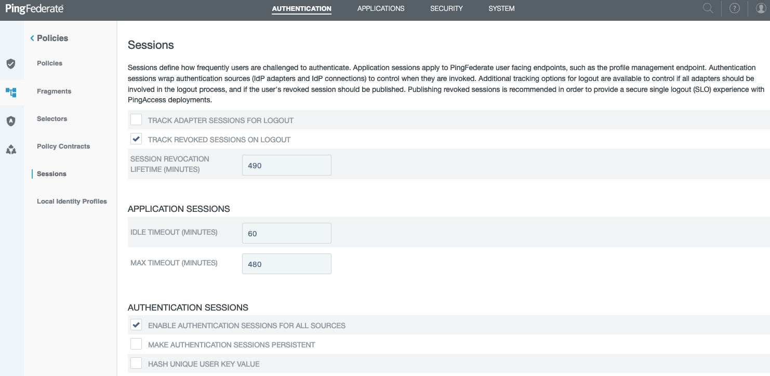770x376 pixels.
Task: Uncheck Enable Authentication Sessions For All Sources
Action: [x=136, y=325]
